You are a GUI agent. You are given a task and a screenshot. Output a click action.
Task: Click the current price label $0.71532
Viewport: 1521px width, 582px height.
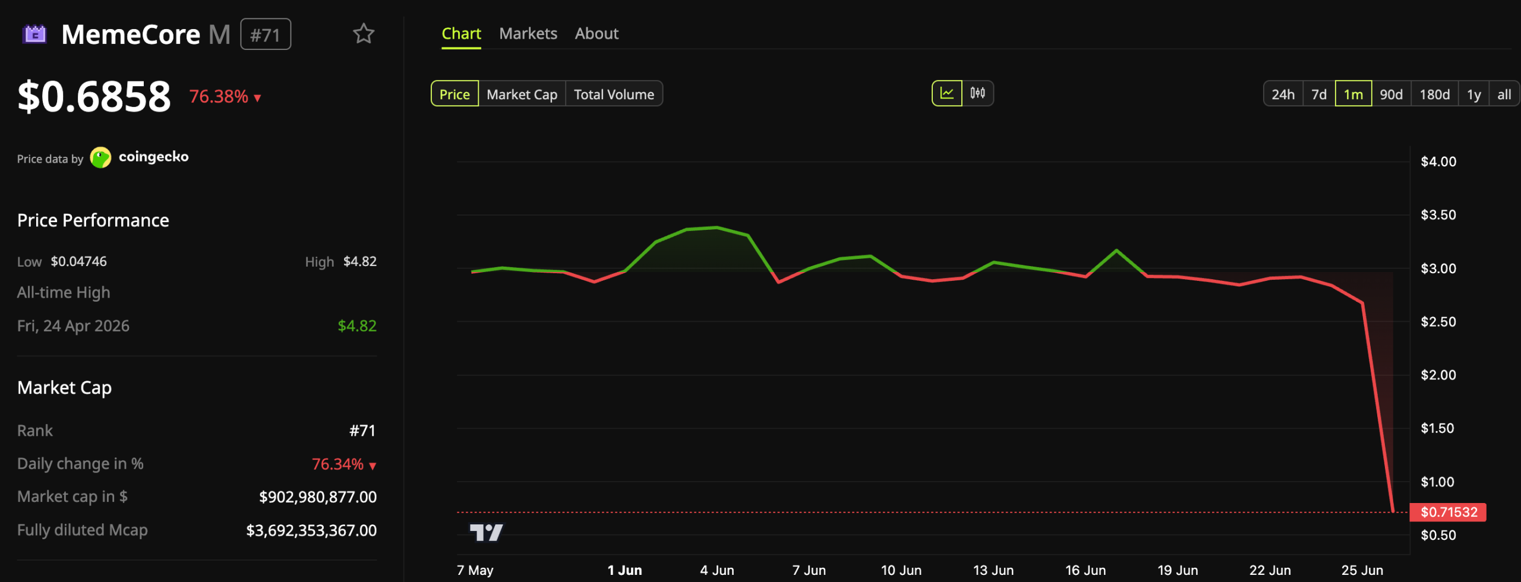tap(1448, 512)
